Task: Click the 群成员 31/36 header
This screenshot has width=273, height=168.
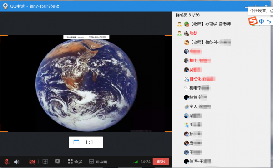Action: tap(187, 15)
